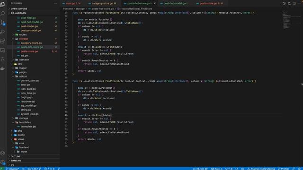Click the remote window indicator in status bar

click(x=2, y=169)
